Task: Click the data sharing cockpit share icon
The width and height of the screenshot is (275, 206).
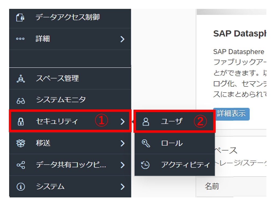Action: click(x=20, y=165)
